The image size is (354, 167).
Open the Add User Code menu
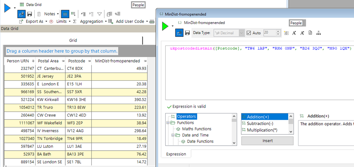pyautogui.click(x=130, y=21)
